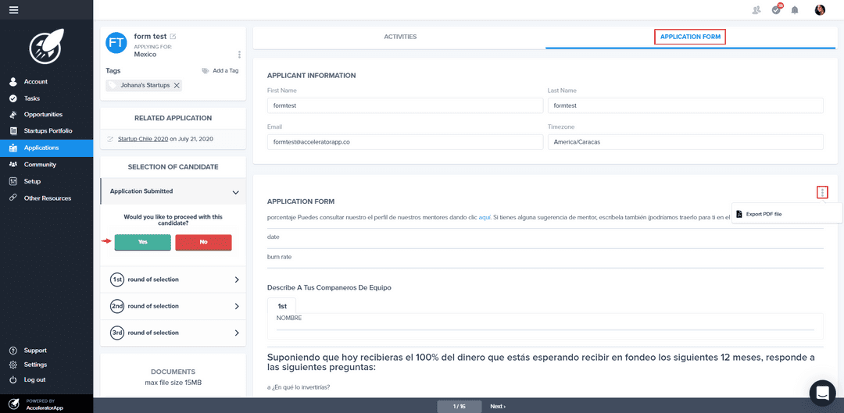Select the 1st team member tab
Image resolution: width=844 pixels, height=413 pixels.
pos(282,306)
